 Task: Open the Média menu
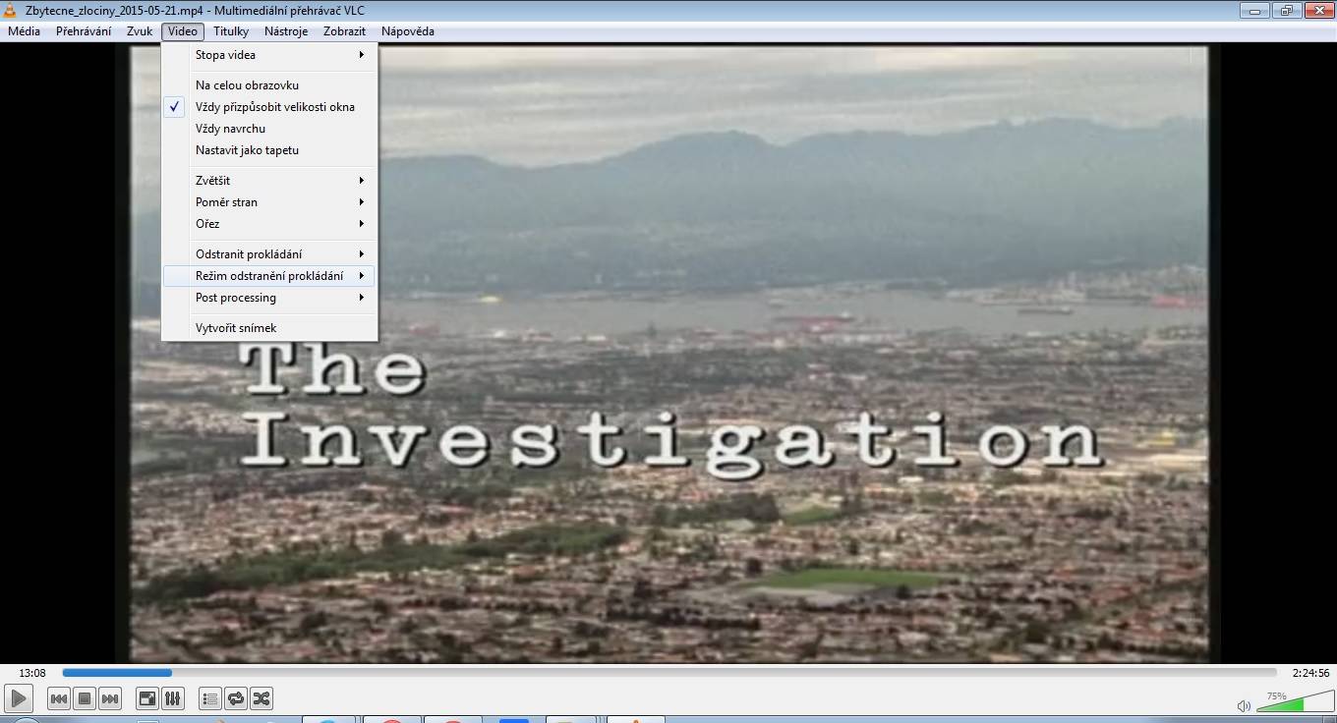tap(24, 31)
